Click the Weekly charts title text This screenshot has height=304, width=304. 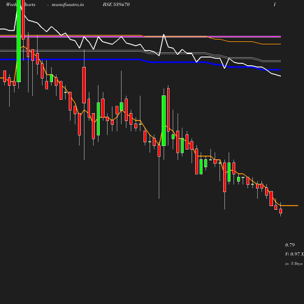click(x=21, y=4)
